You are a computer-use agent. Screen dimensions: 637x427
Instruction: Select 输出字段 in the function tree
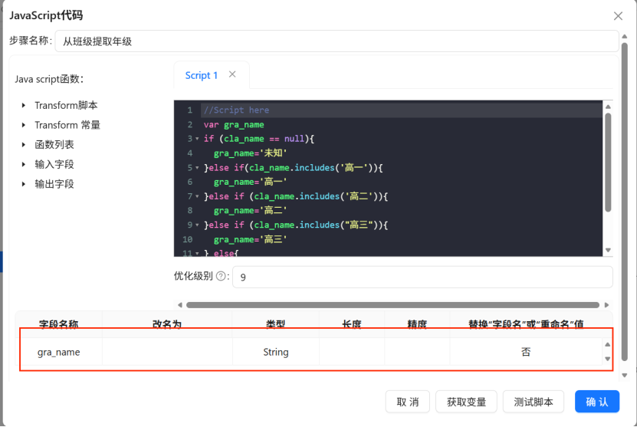tap(54, 184)
